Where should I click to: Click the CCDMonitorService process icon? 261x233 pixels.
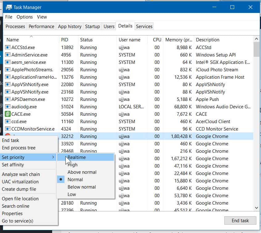point(7,129)
